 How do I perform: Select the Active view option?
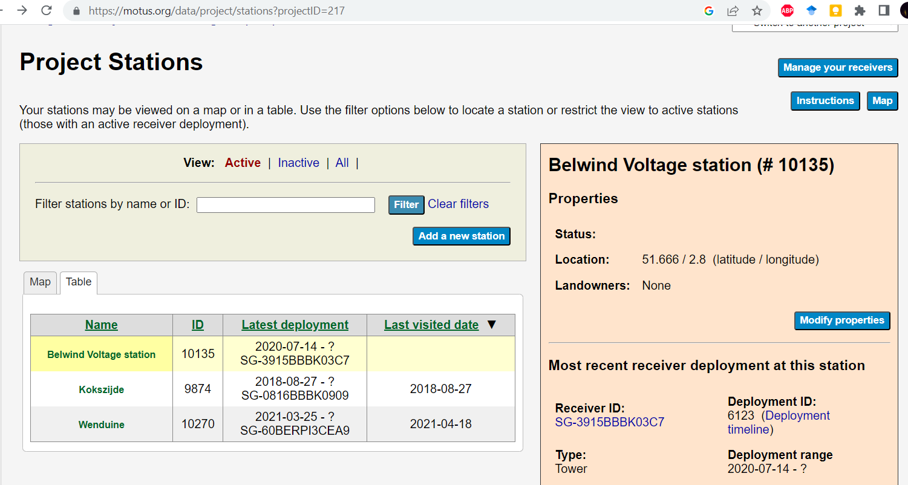(x=243, y=163)
